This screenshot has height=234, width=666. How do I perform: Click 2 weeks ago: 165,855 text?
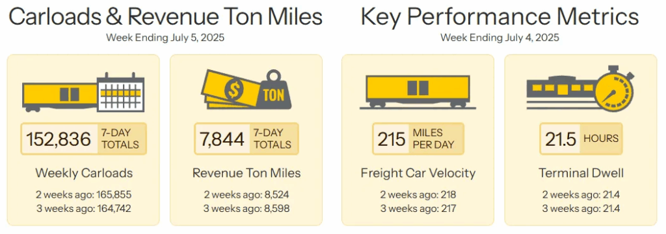(x=84, y=195)
